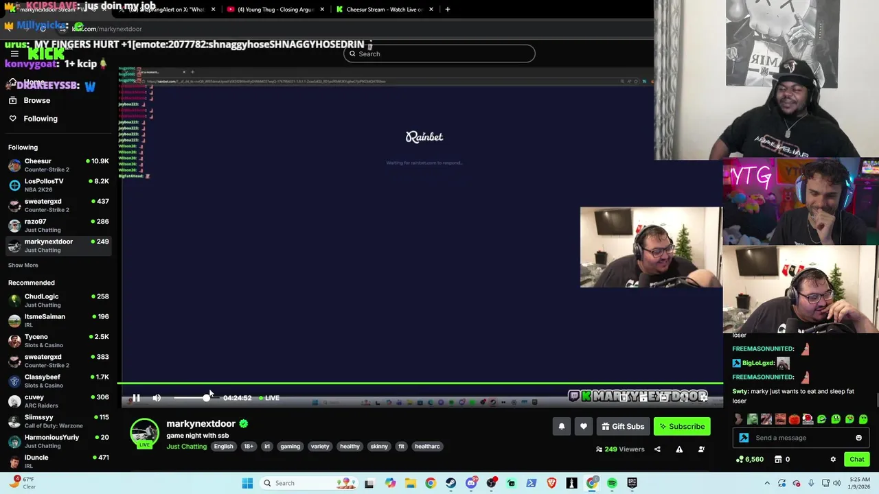Share the stream using the share icon
Image resolution: width=879 pixels, height=494 pixels.
pyautogui.click(x=657, y=449)
